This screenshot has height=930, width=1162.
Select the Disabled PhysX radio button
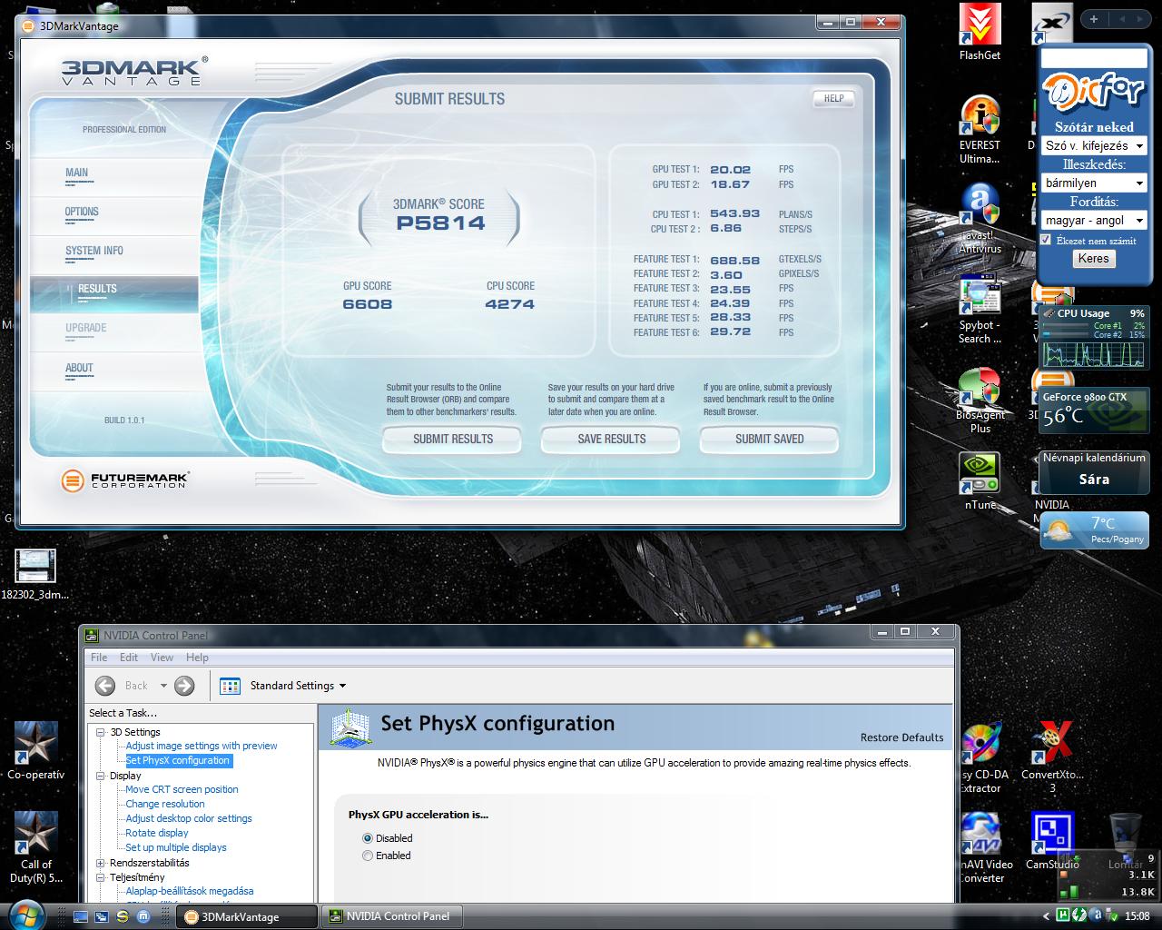click(368, 838)
